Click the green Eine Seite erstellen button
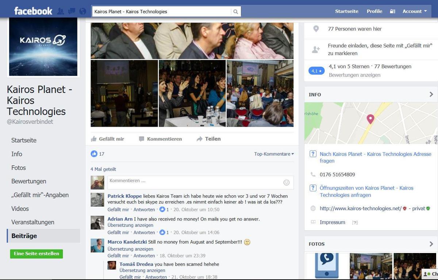438x280 pixels. 36,254
